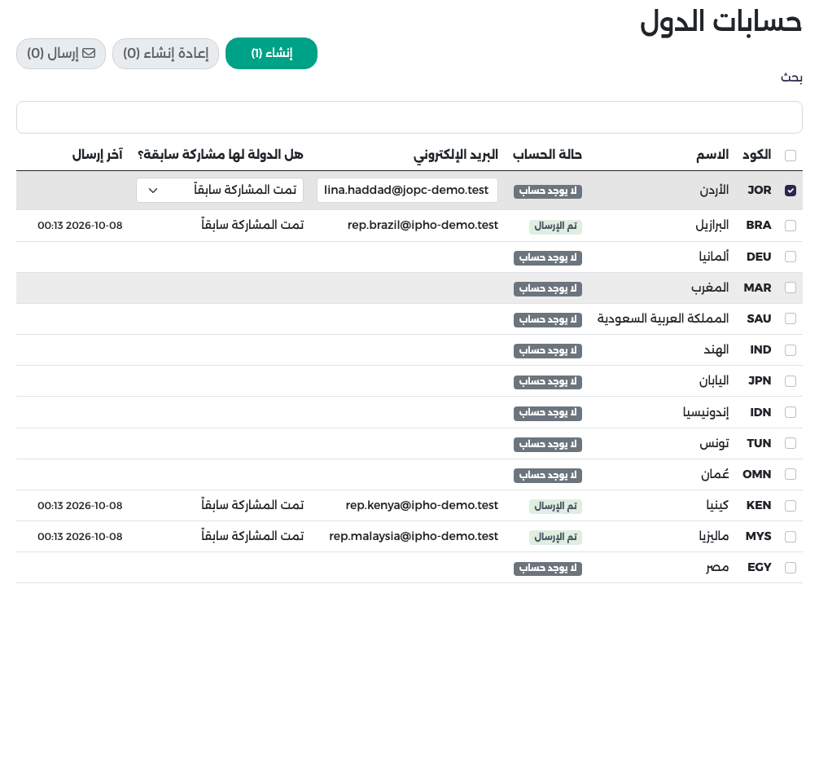Check the JPN row checkbox
This screenshot has width=819, height=760.
coord(791,381)
